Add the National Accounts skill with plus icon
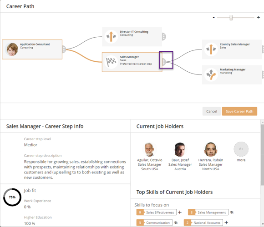Image resolution: width=264 pixels, height=227 pixels. [x=227, y=222]
